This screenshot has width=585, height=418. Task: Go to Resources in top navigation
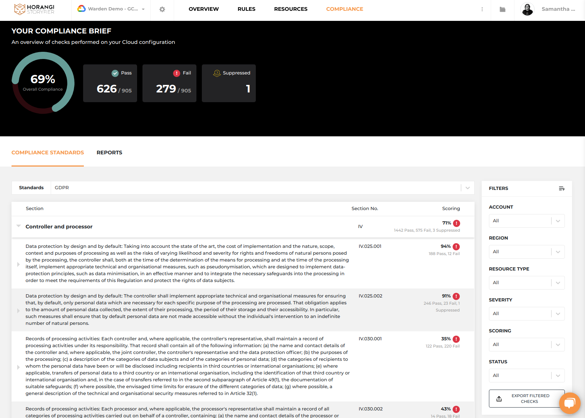291,9
